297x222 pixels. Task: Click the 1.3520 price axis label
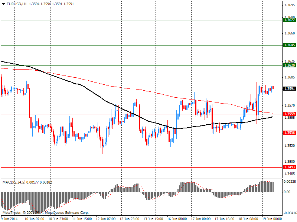pos(290,146)
